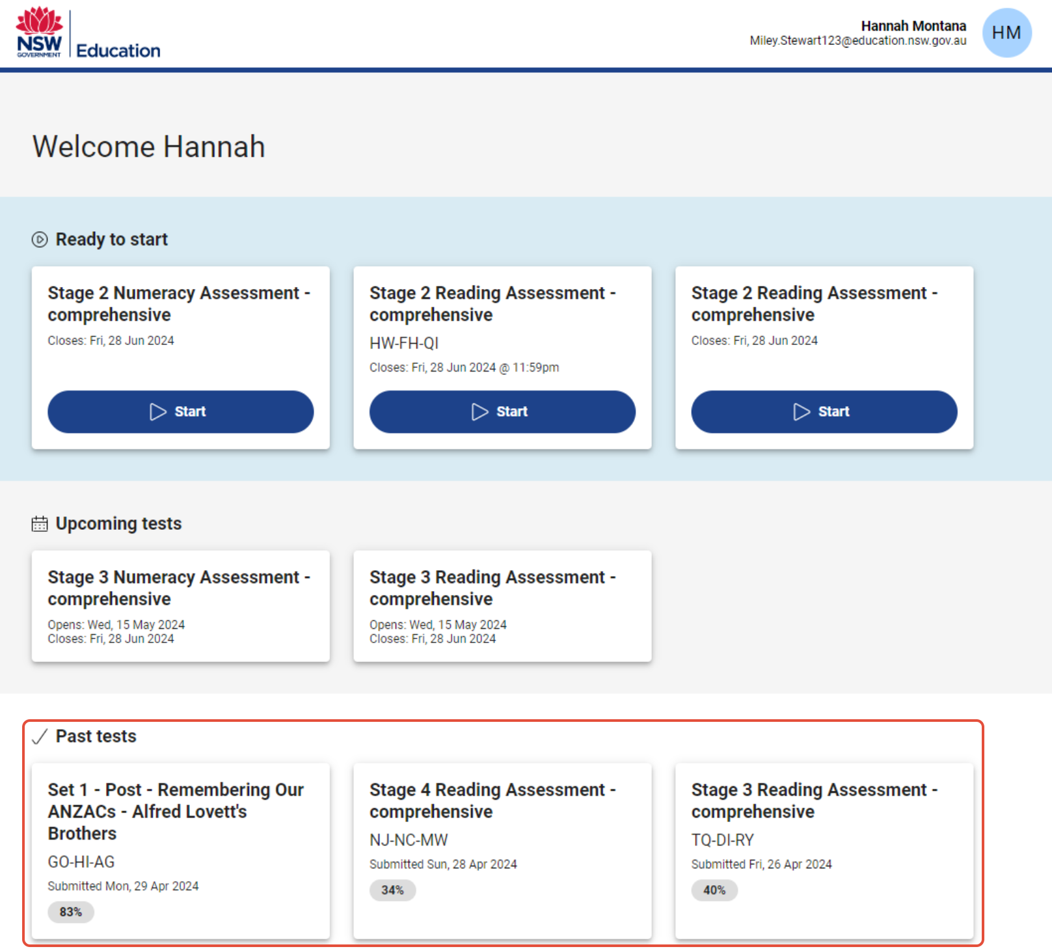Click the 83% score badge

(71, 912)
